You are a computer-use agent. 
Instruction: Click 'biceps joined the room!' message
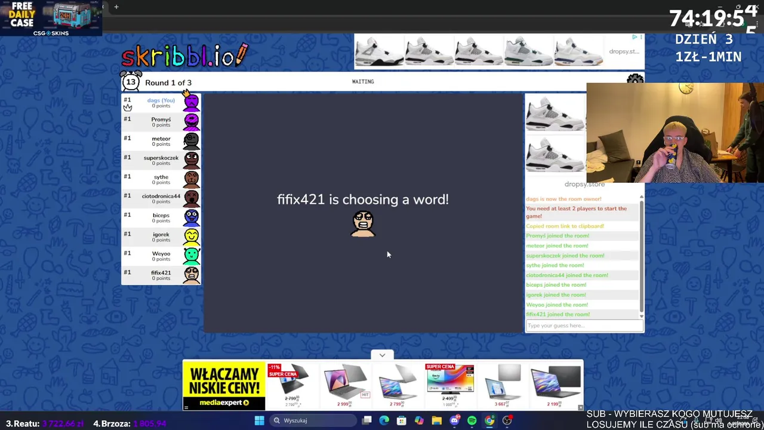(556, 285)
